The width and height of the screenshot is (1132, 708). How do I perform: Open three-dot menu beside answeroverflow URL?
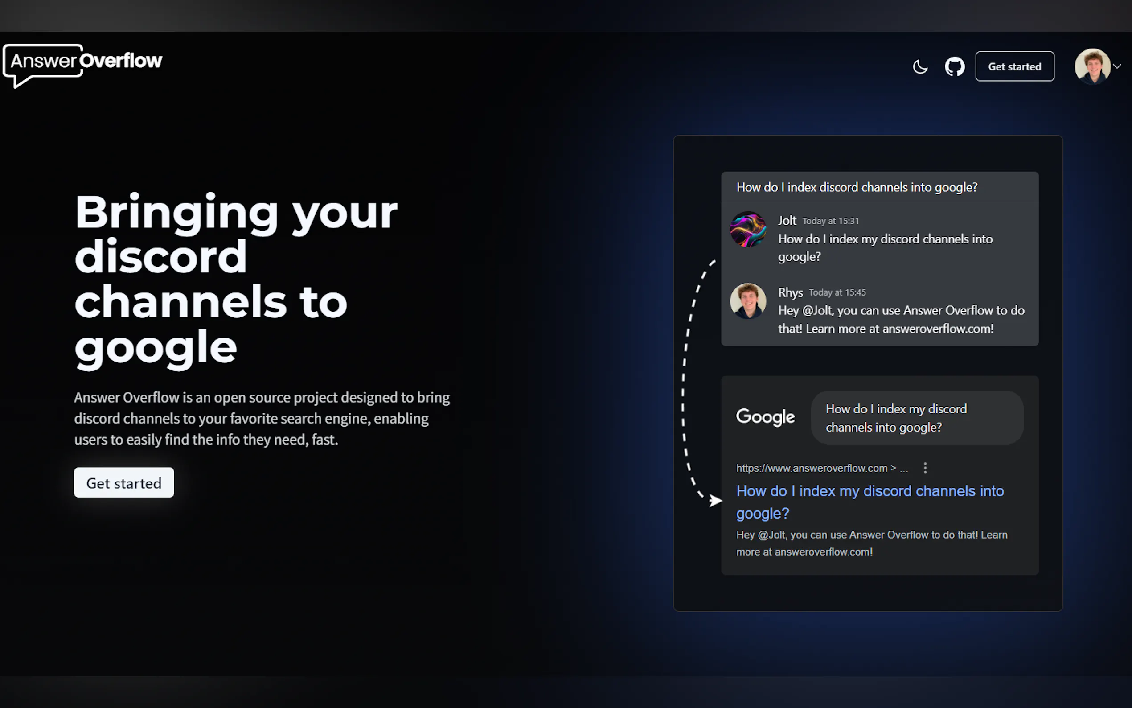[925, 468]
